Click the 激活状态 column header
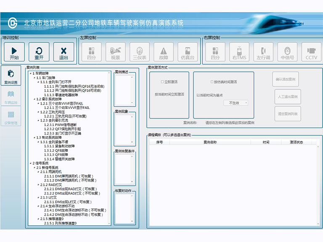Screen dimensions: 323x242 pos(297,142)
